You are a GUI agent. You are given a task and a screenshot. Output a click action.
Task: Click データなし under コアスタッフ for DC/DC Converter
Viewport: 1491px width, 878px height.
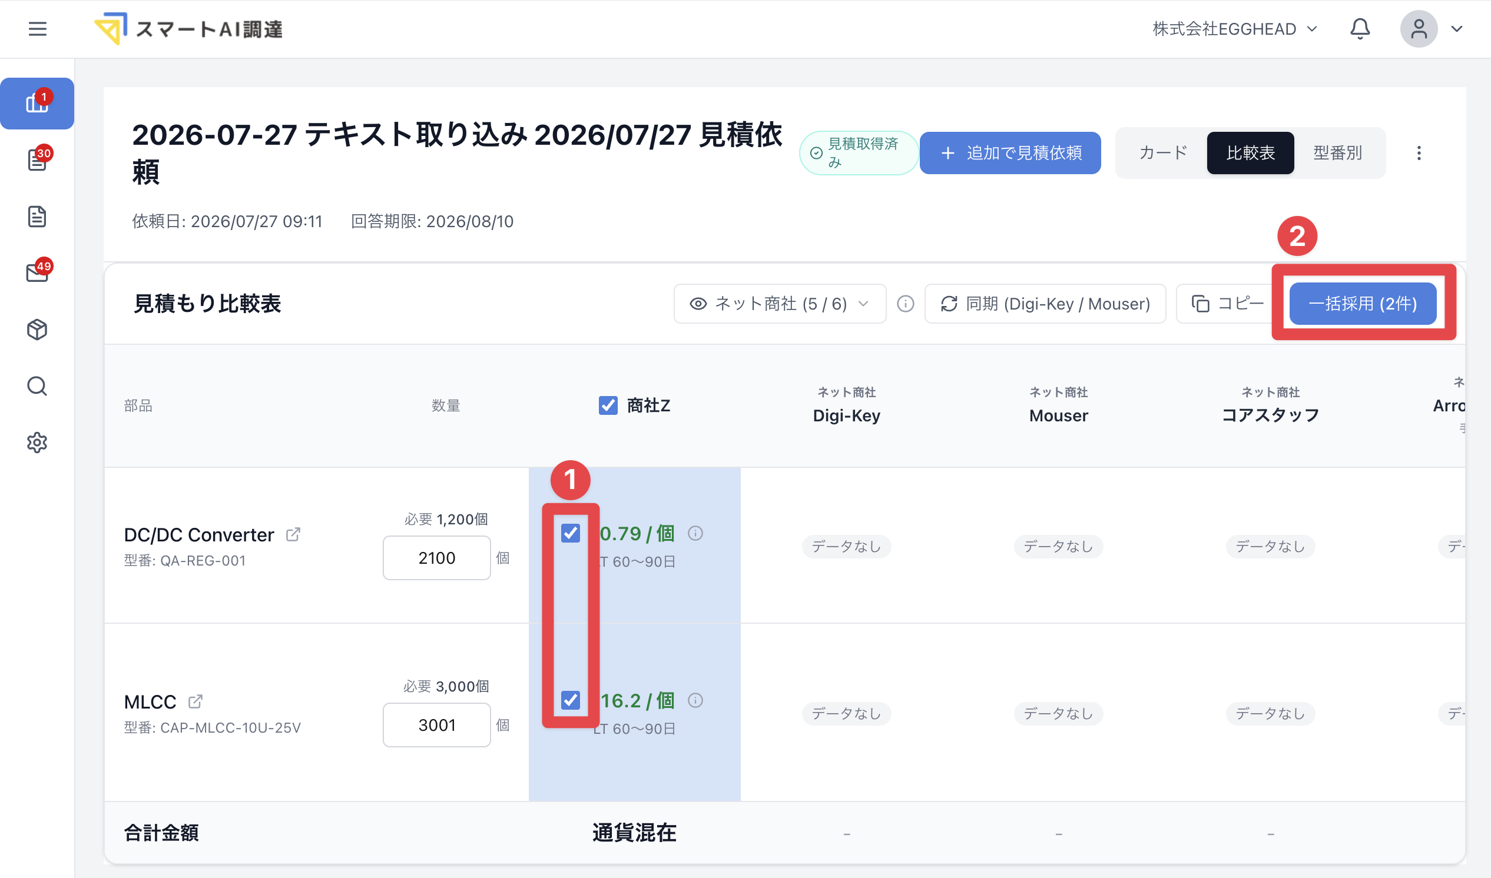click(x=1270, y=546)
